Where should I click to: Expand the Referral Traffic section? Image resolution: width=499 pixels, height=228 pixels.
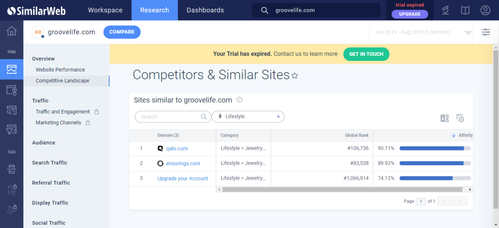coord(51,183)
